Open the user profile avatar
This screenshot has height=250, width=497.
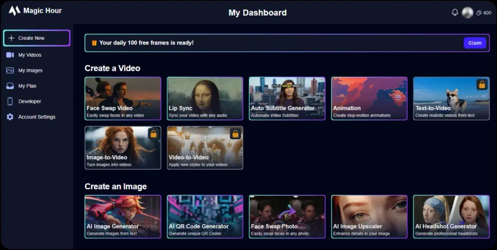pyautogui.click(x=467, y=13)
